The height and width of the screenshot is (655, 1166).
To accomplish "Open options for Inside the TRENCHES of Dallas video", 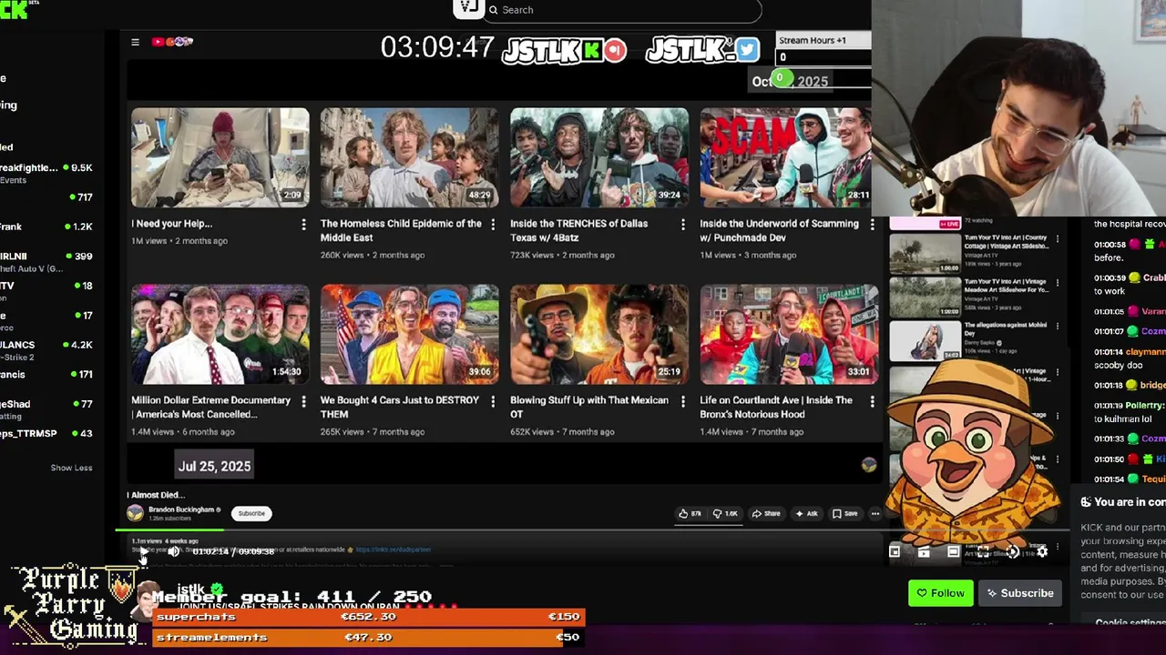I will pyautogui.click(x=682, y=224).
